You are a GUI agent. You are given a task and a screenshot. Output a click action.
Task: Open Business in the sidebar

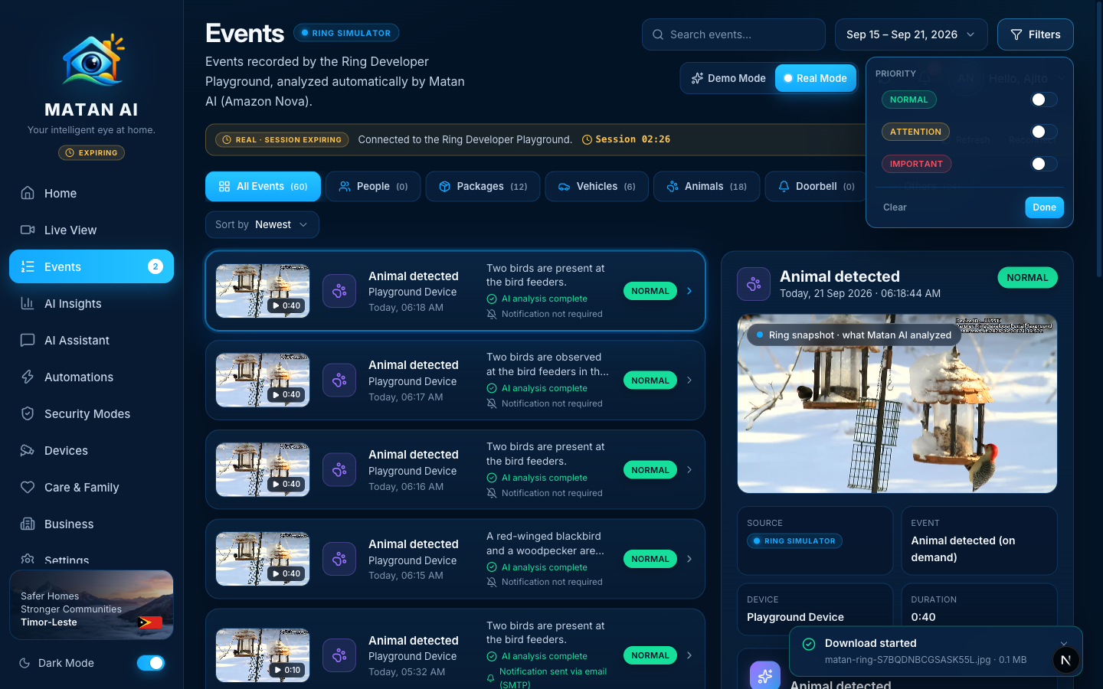tap(91, 524)
